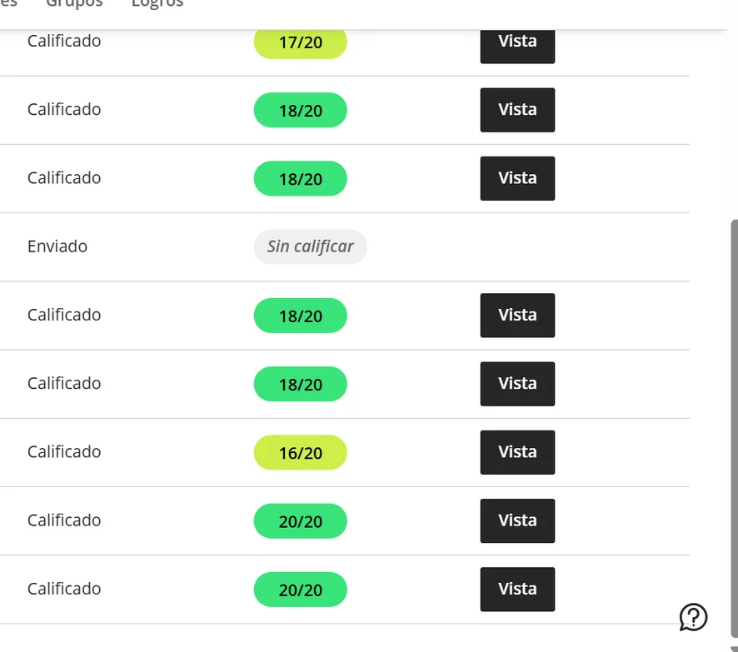Open the Logros tab
The width and height of the screenshot is (738, 652).
(x=157, y=3)
